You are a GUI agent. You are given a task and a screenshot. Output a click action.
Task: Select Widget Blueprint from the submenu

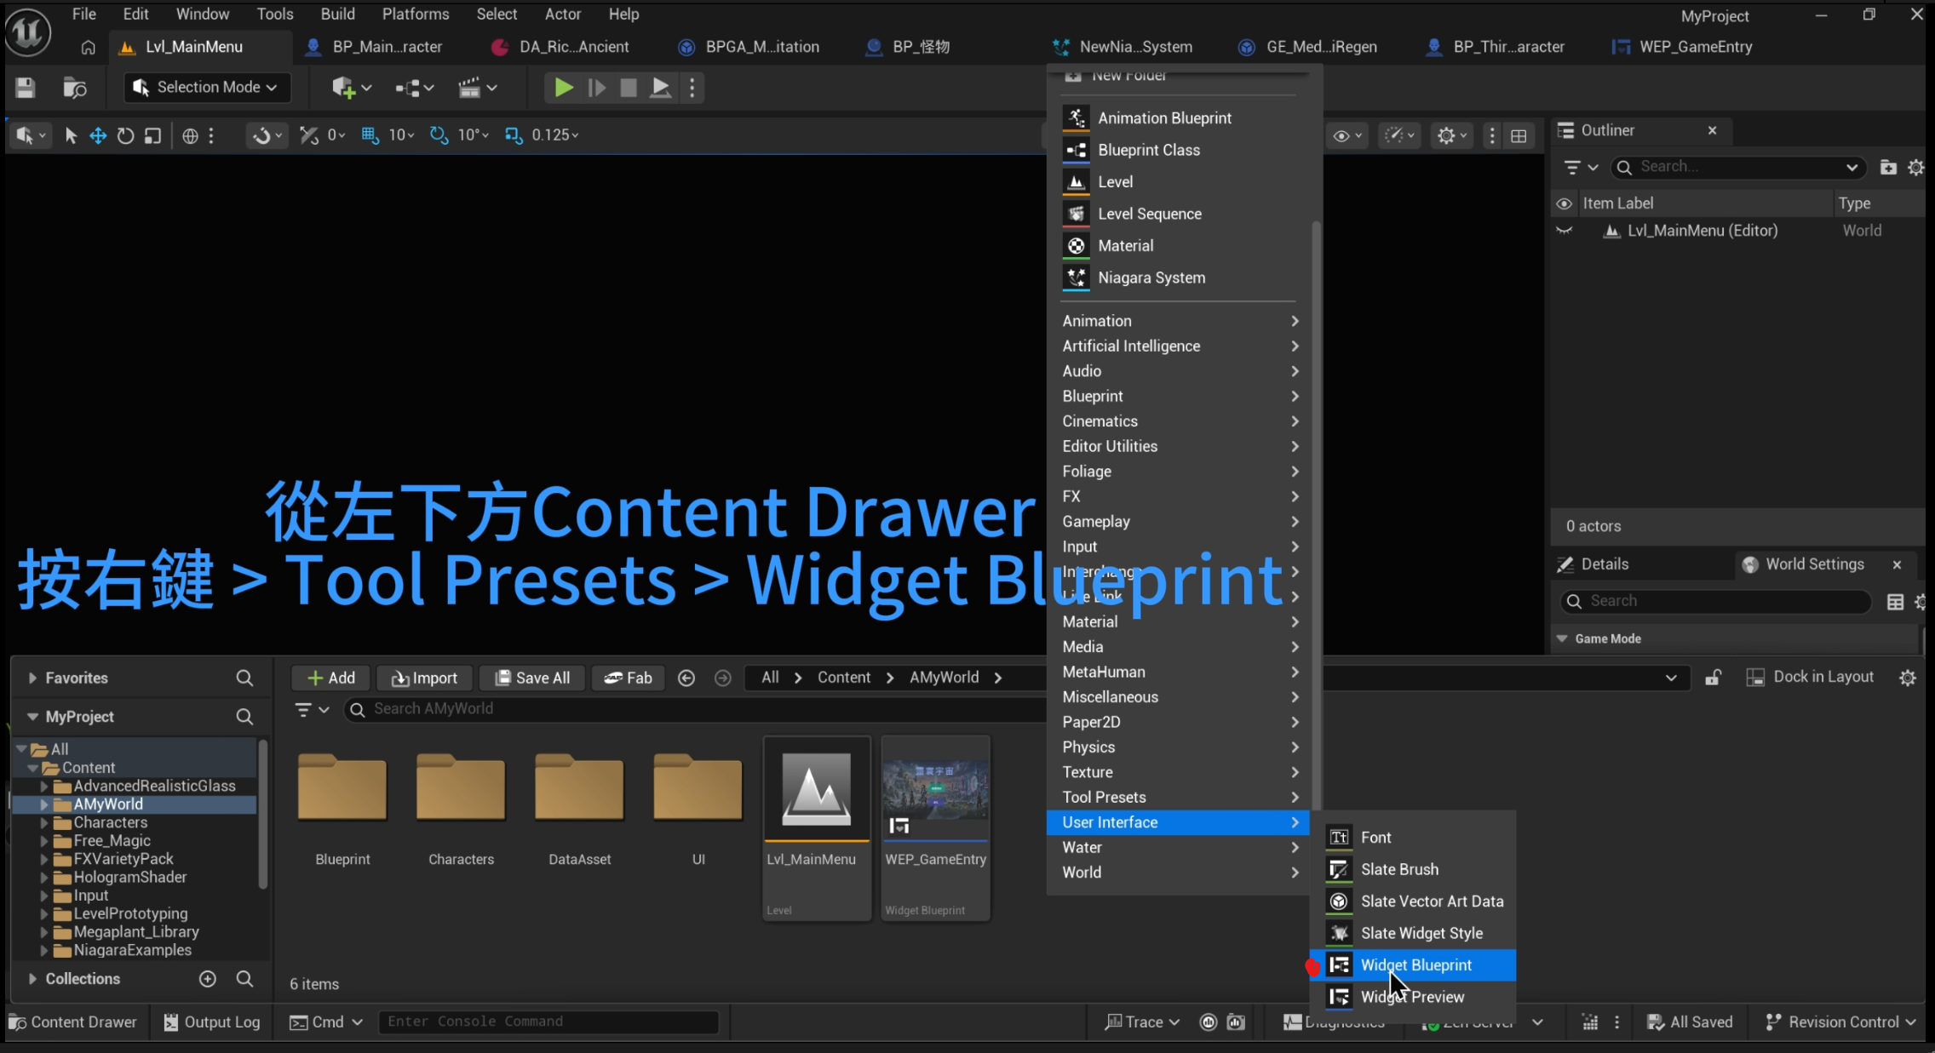coord(1413,964)
